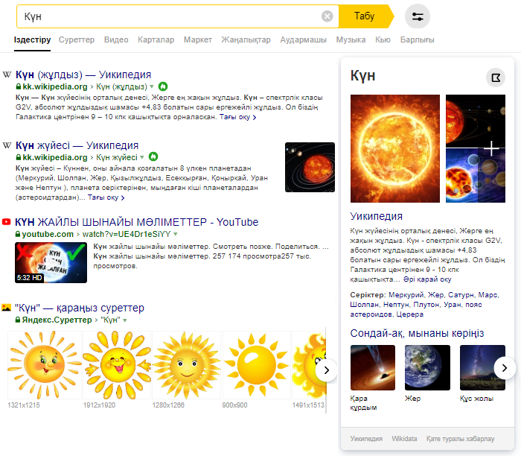The width and height of the screenshot is (521, 456).
Task: Open the Маркет tab
Action: (198, 39)
